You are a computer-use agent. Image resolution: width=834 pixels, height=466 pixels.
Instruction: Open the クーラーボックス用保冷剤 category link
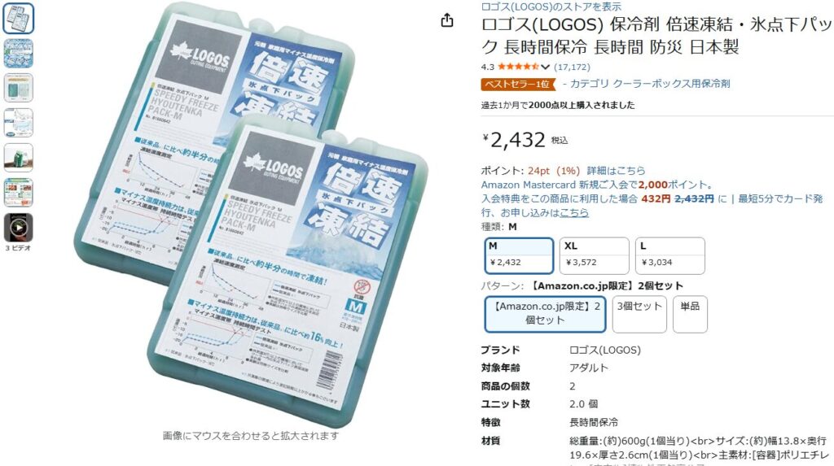tap(671, 84)
